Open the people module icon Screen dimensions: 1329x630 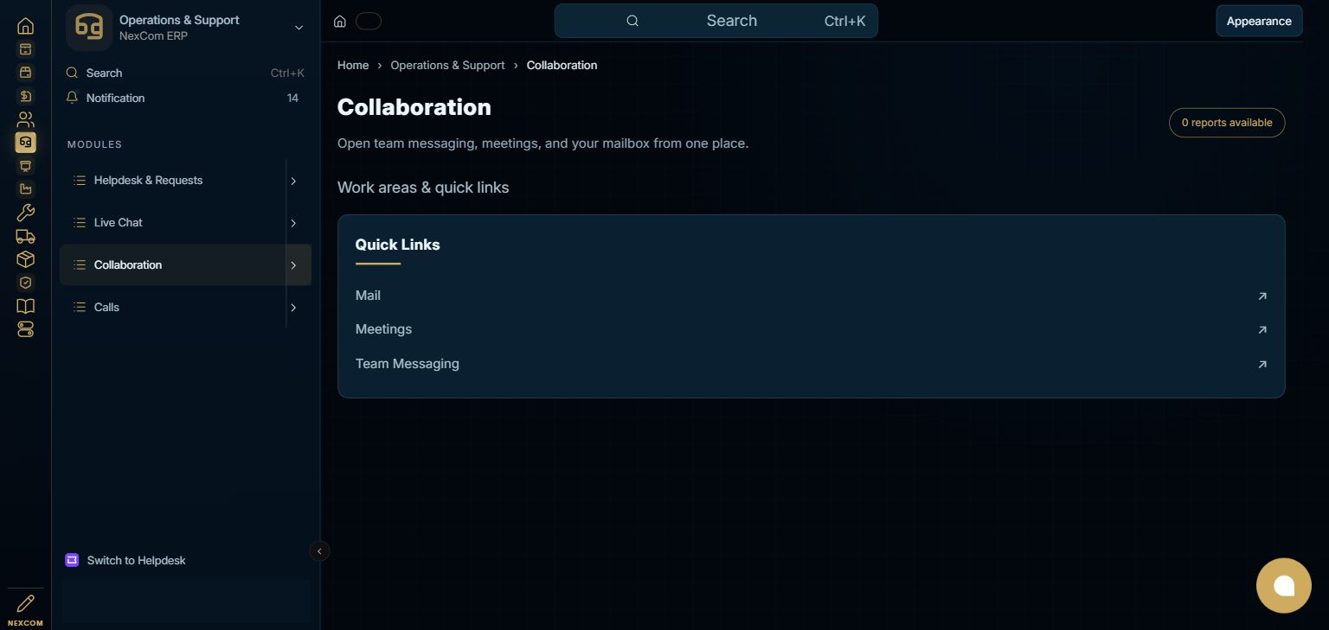click(x=25, y=119)
